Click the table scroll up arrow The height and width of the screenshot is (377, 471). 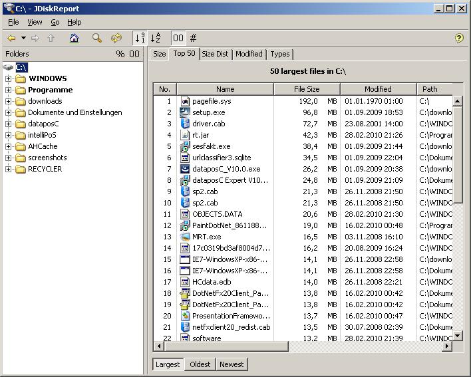(457, 101)
